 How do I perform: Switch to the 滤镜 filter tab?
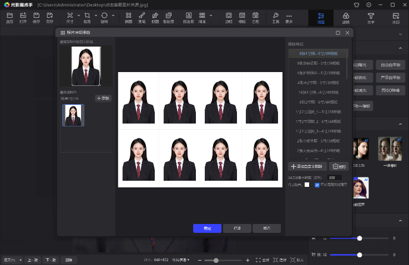pos(346,18)
